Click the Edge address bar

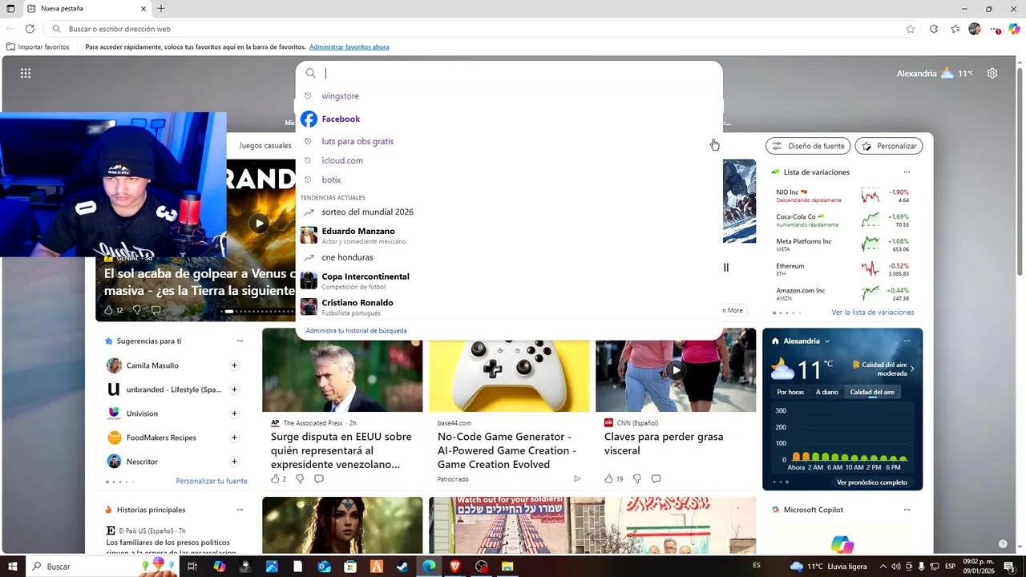pyautogui.click(x=481, y=29)
